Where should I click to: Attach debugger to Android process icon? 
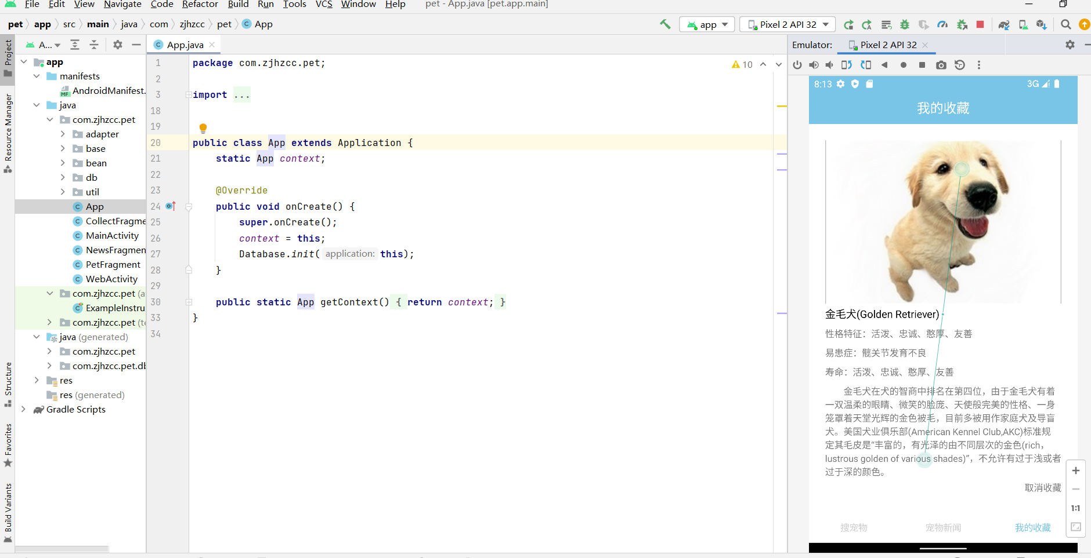962,24
